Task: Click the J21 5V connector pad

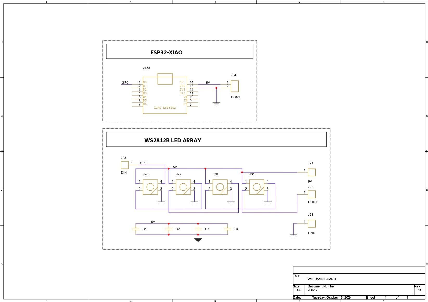Action: tap(312, 172)
